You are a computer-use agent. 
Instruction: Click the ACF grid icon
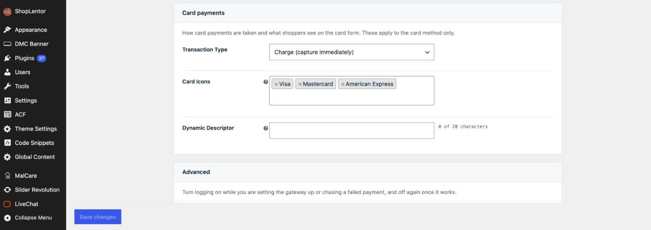click(x=7, y=114)
